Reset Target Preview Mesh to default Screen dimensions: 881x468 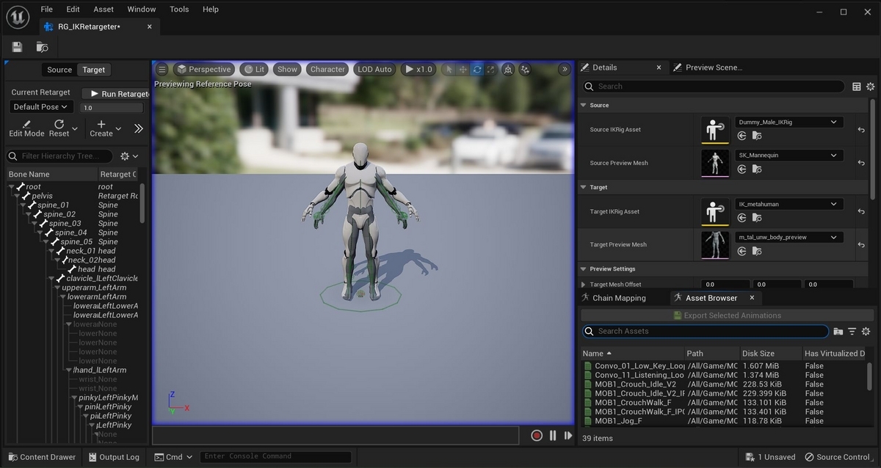(x=861, y=245)
